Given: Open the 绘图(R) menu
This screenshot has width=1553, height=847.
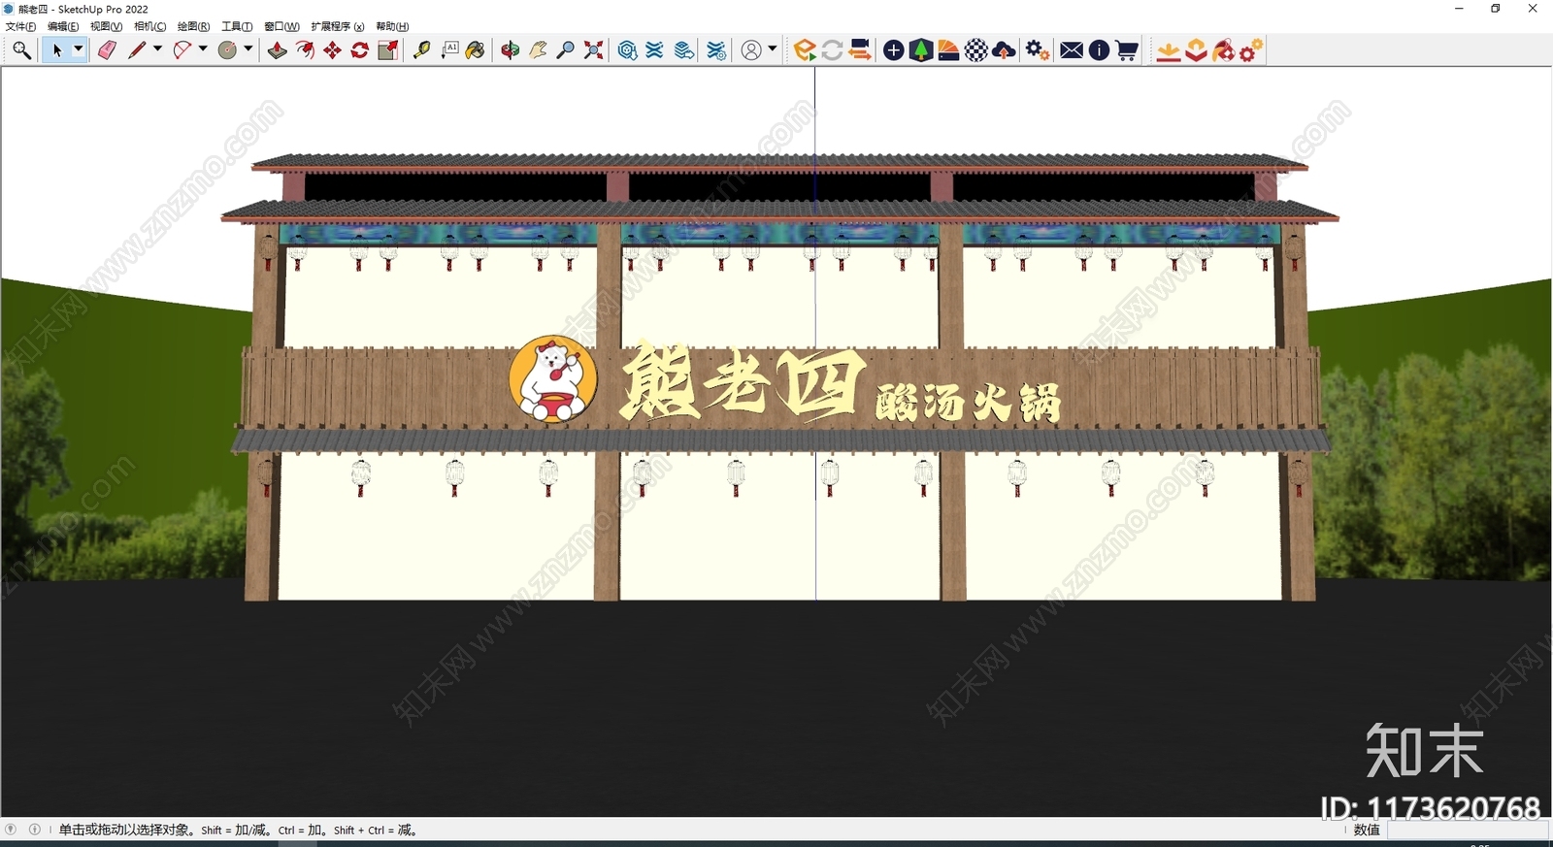Looking at the screenshot, I should pyautogui.click(x=193, y=26).
